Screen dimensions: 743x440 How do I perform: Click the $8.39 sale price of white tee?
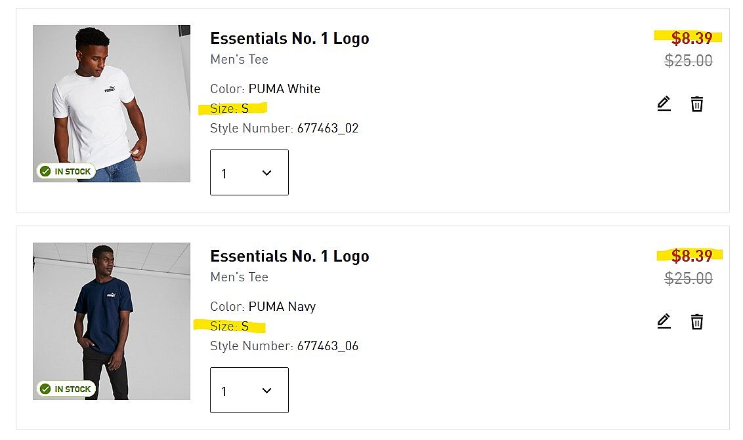[691, 38]
